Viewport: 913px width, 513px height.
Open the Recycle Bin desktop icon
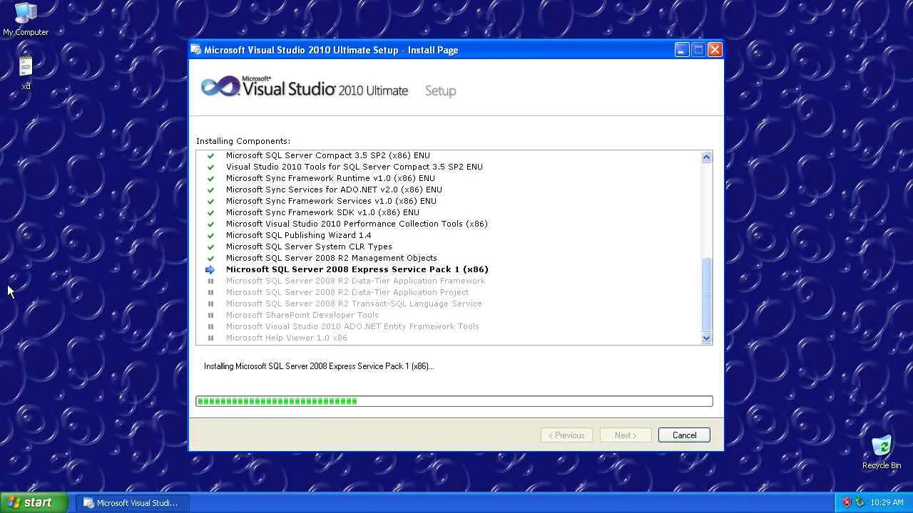tap(882, 452)
